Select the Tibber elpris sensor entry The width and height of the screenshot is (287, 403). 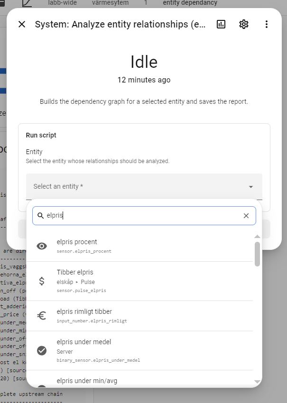139,281
